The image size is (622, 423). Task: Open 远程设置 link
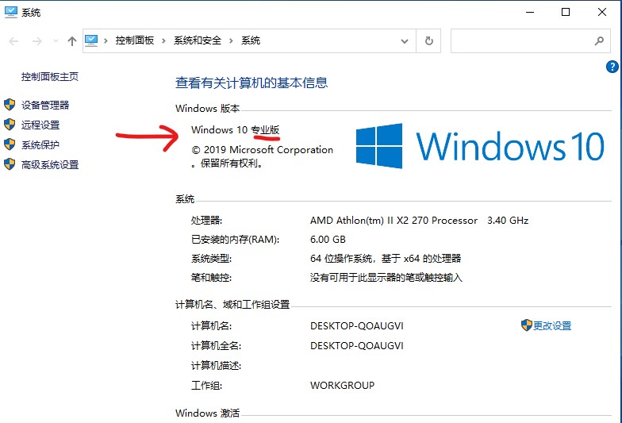(x=40, y=125)
